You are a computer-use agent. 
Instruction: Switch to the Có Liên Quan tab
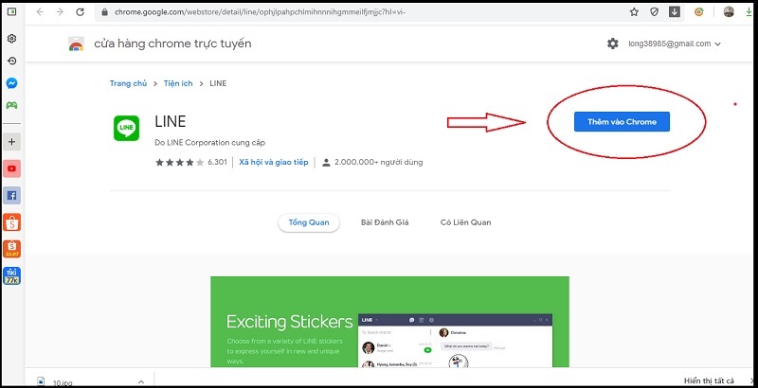465,222
